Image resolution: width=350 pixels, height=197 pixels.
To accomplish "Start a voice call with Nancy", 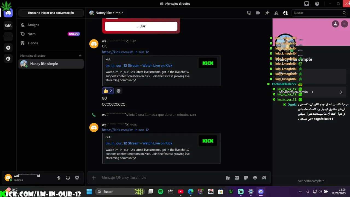I will click(x=249, y=13).
